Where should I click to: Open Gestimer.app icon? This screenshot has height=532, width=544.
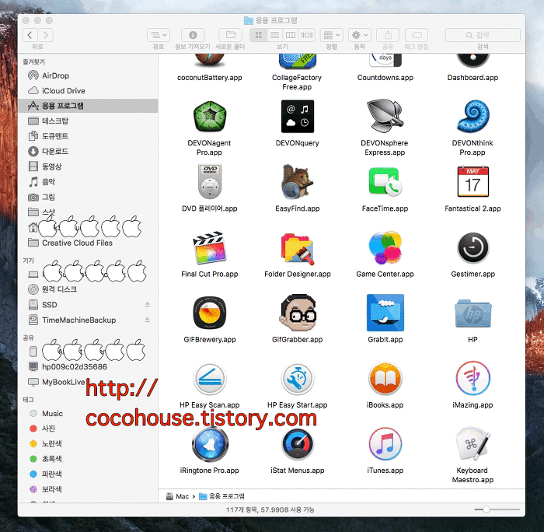[473, 248]
